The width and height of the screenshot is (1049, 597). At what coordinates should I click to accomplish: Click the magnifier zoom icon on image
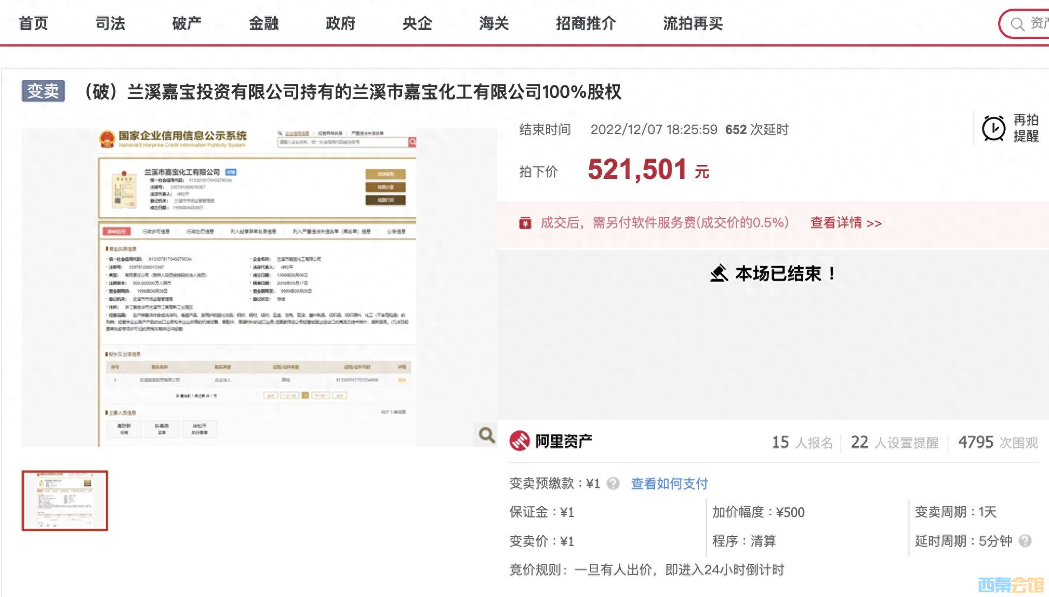486,435
